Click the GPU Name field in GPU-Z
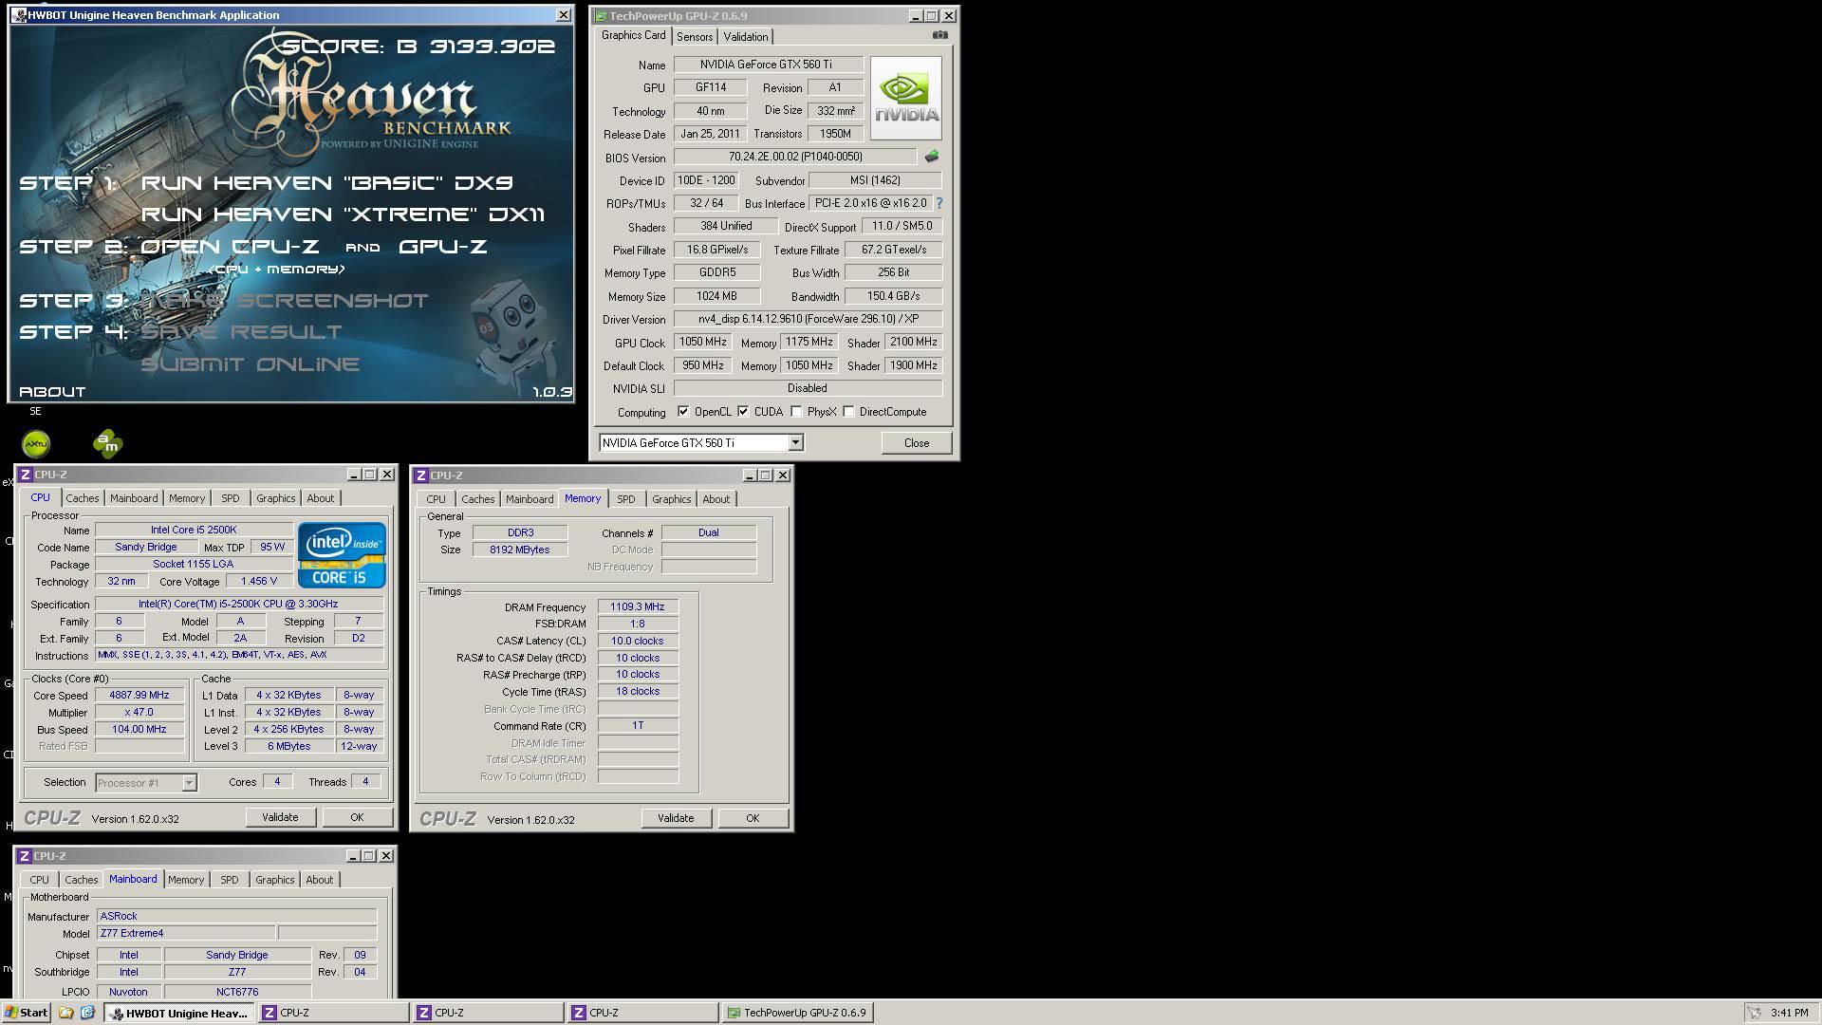 point(769,65)
